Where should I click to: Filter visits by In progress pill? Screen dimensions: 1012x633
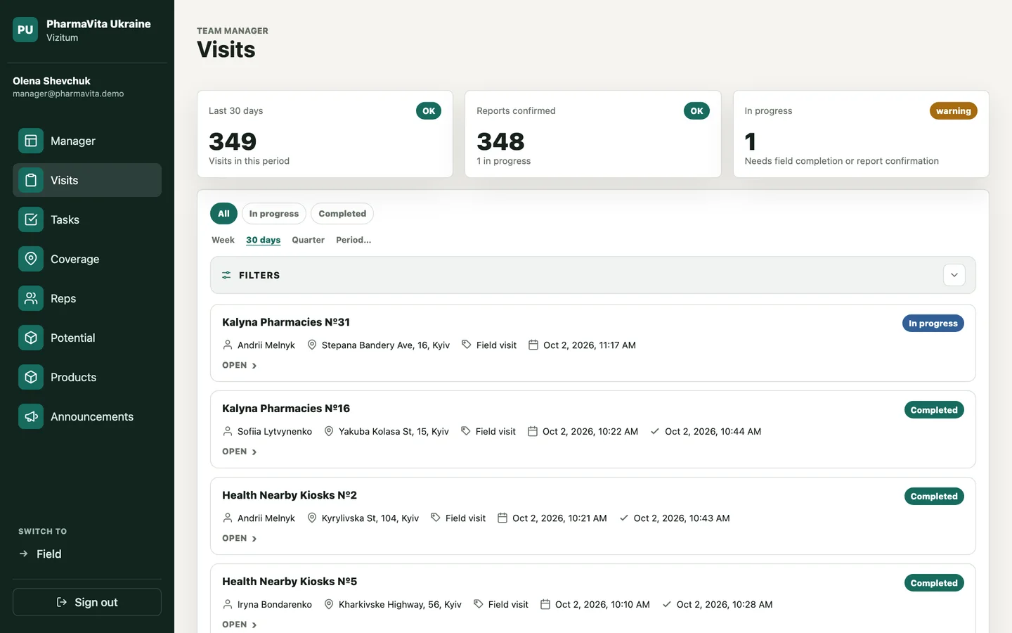tap(274, 213)
